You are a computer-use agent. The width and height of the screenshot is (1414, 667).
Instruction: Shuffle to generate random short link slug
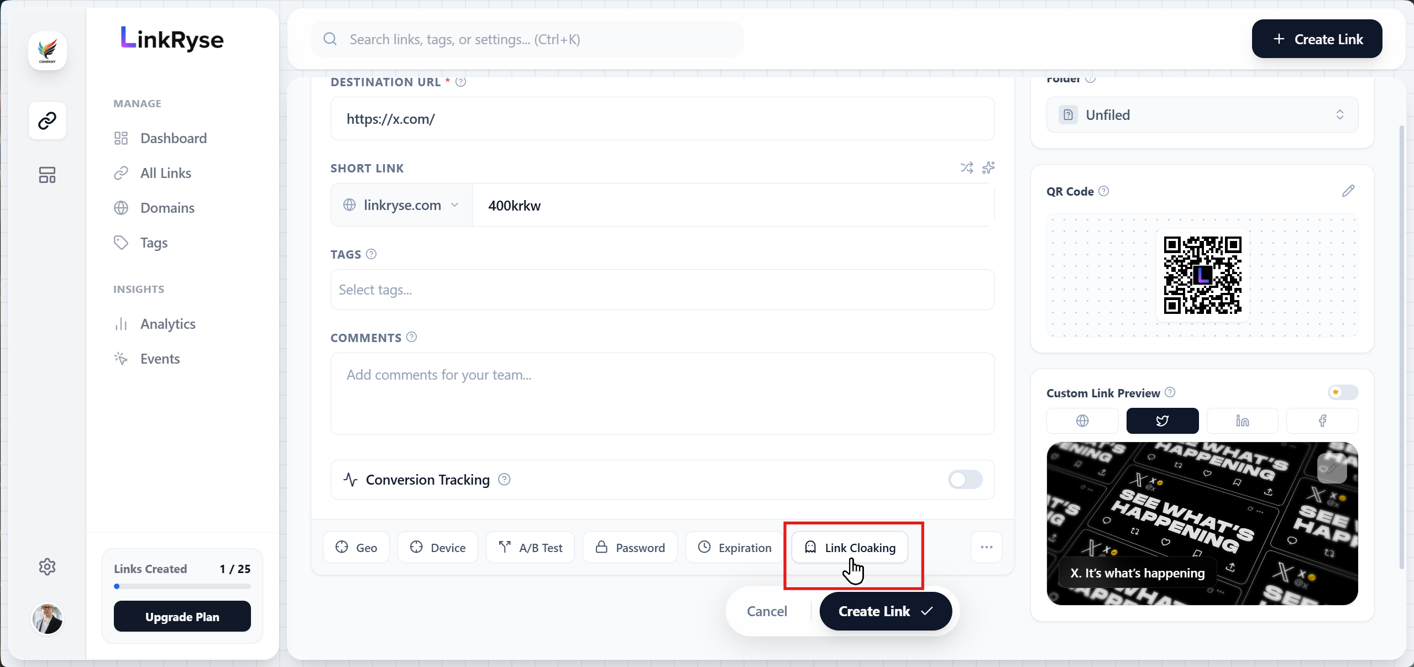point(967,168)
